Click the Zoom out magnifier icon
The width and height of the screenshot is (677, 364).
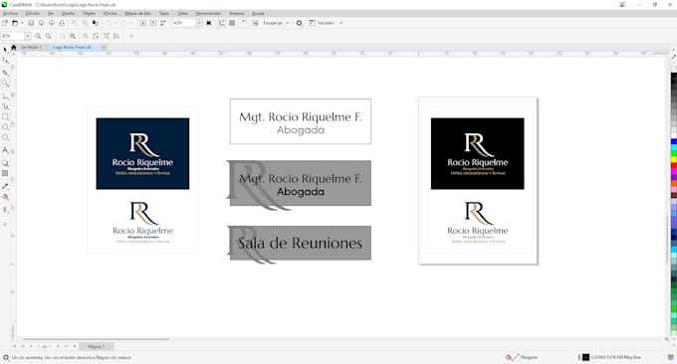(49, 36)
